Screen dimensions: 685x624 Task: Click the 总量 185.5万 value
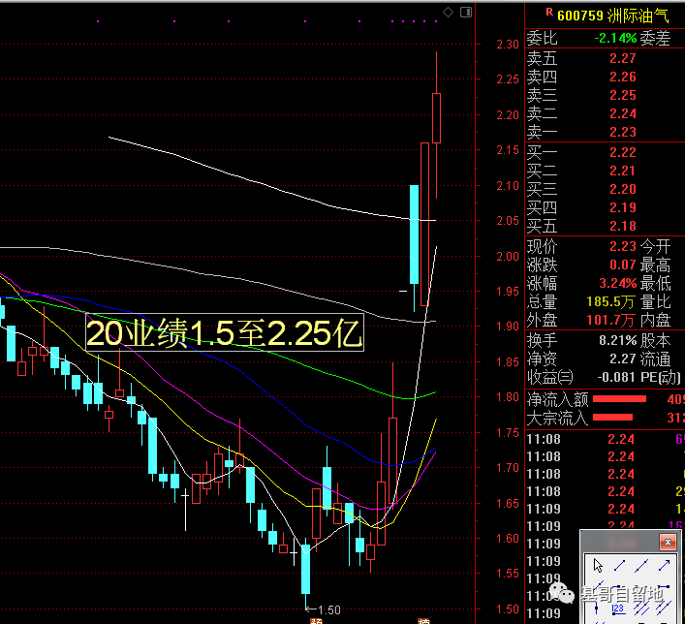(x=611, y=301)
